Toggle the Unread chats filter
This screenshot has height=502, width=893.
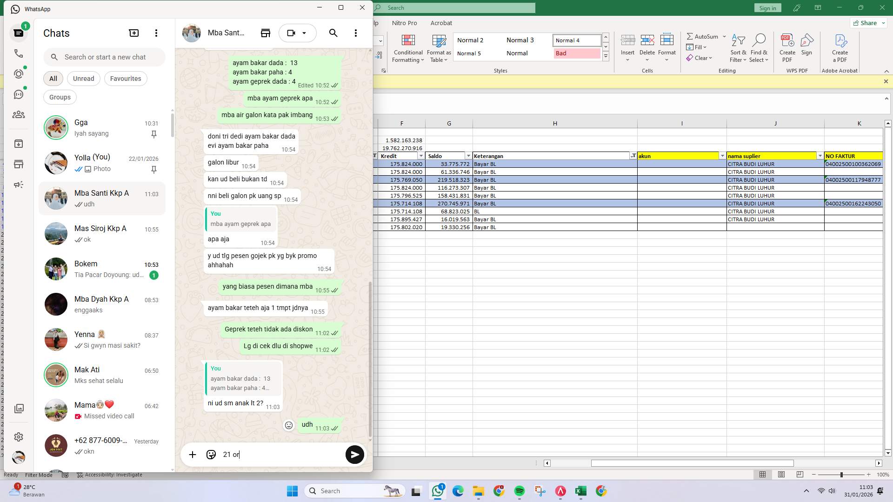click(x=83, y=79)
